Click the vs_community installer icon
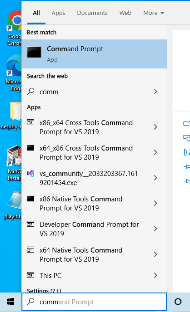The height and width of the screenshot is (312, 190). click(x=31, y=173)
